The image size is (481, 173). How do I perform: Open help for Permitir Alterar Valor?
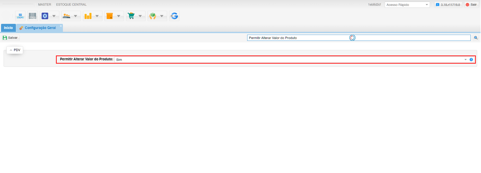tap(471, 60)
